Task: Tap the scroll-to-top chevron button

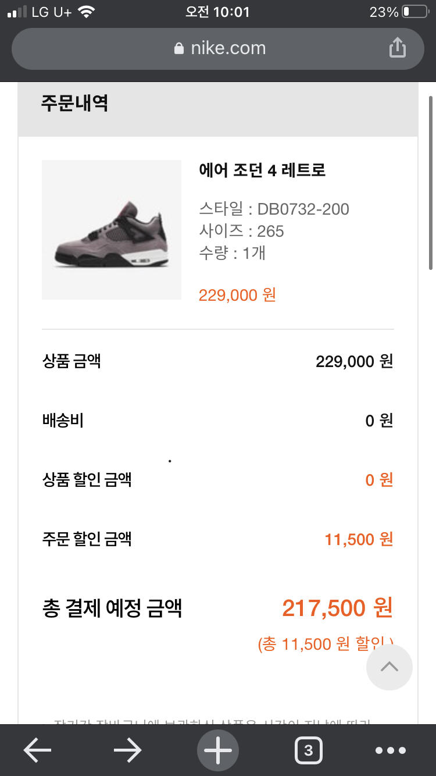Action: (x=389, y=667)
